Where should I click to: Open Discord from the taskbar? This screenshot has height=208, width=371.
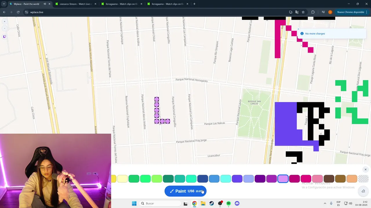(237, 203)
